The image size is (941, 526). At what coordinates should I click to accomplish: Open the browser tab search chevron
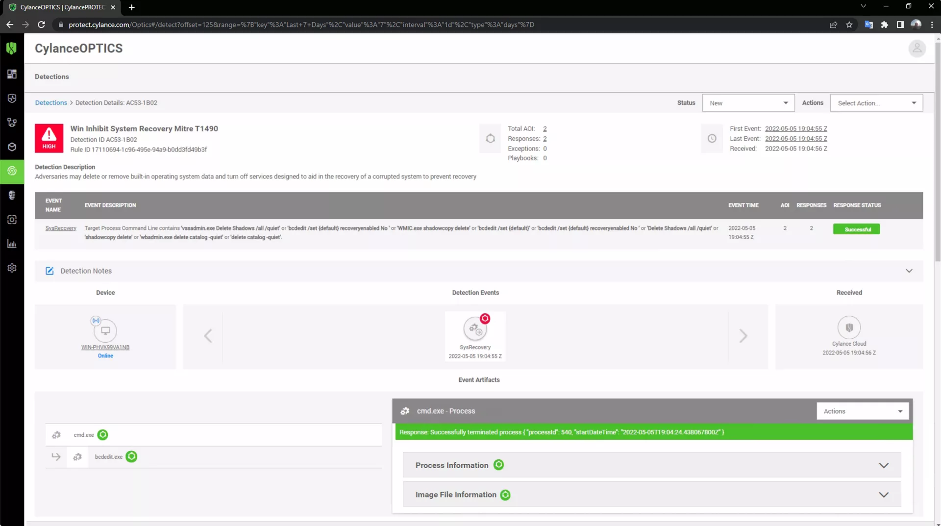point(864,6)
